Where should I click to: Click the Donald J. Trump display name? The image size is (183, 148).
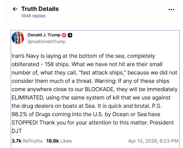44,35
